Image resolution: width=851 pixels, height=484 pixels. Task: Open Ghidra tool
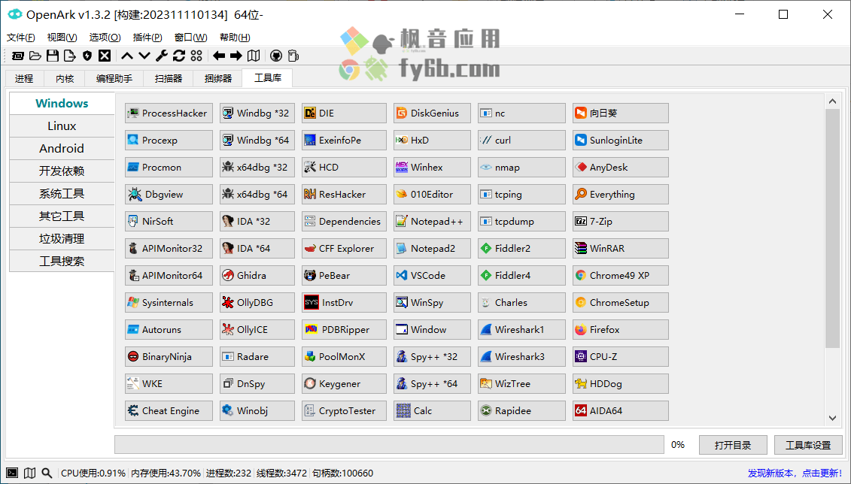click(257, 276)
